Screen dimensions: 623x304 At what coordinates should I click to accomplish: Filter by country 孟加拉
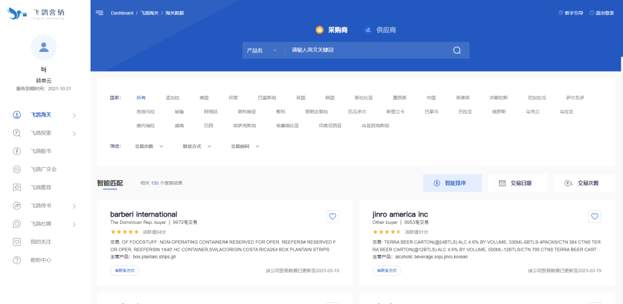pyautogui.click(x=172, y=97)
